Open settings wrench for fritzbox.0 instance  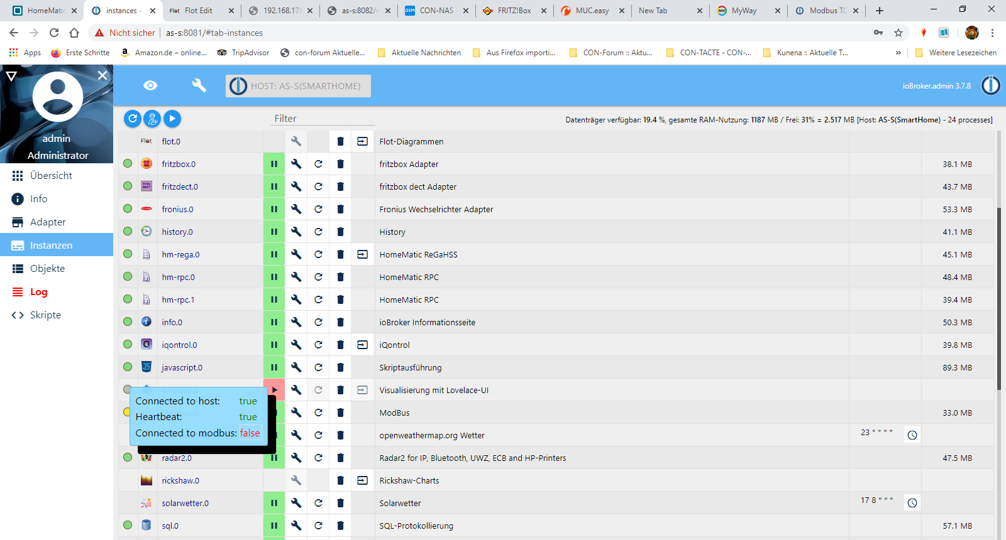pyautogui.click(x=296, y=164)
